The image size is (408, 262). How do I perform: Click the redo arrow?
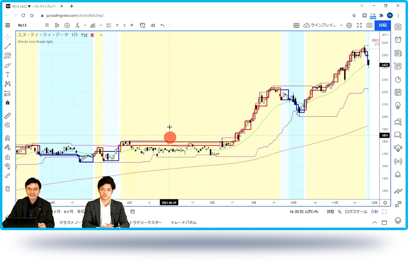(170, 25)
